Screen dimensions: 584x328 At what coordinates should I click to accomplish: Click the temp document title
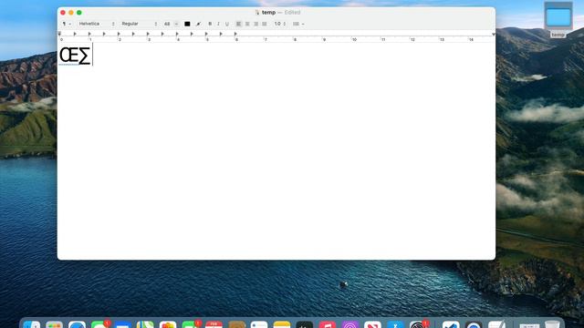tap(268, 13)
